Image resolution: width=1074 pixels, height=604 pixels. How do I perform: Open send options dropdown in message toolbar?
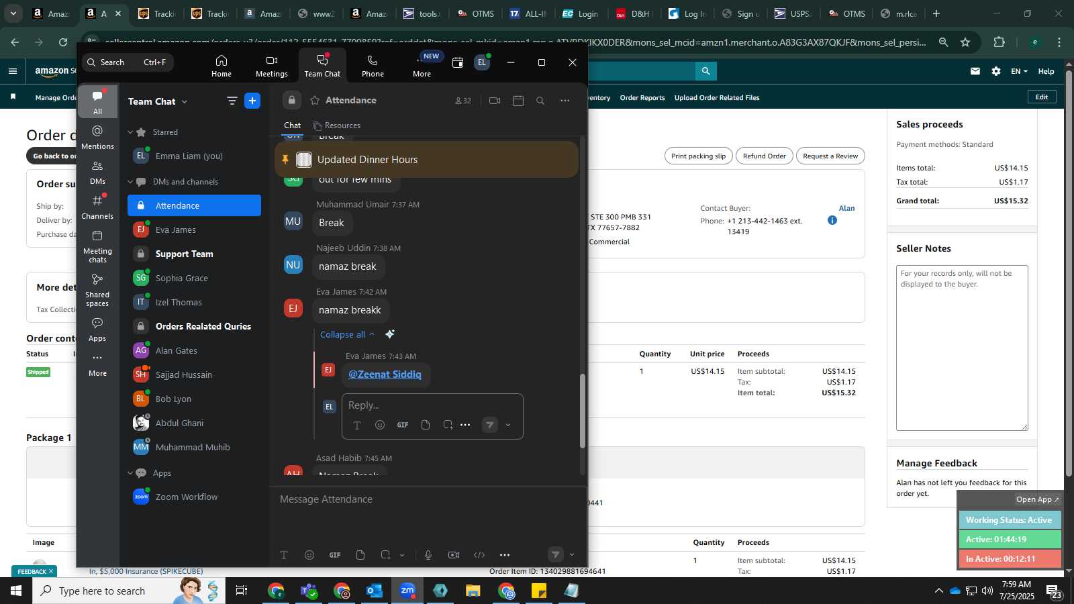click(x=572, y=555)
